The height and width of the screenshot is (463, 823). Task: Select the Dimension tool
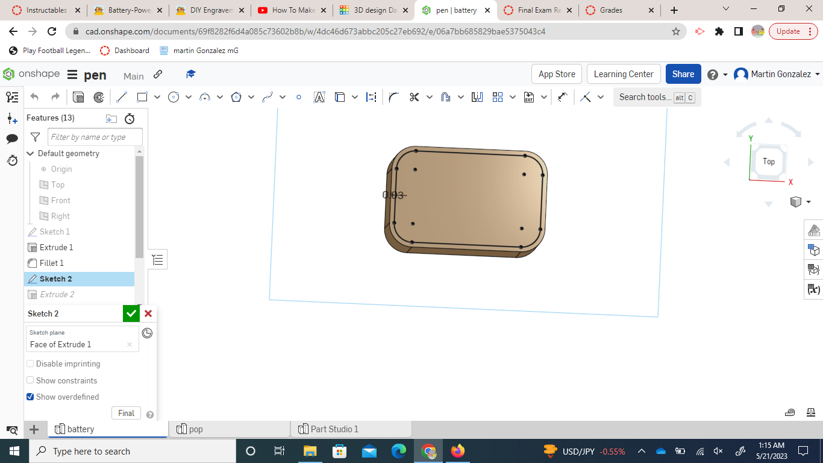[x=370, y=96]
